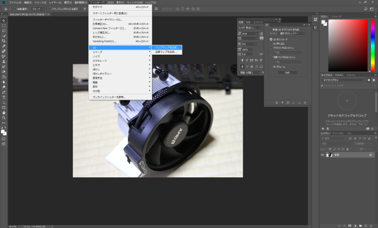Choose 法線マップを生成 from submenu

(167, 52)
